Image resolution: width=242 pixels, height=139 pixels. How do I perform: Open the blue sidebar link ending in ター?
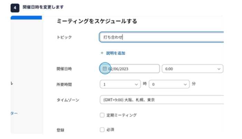coord(14,113)
